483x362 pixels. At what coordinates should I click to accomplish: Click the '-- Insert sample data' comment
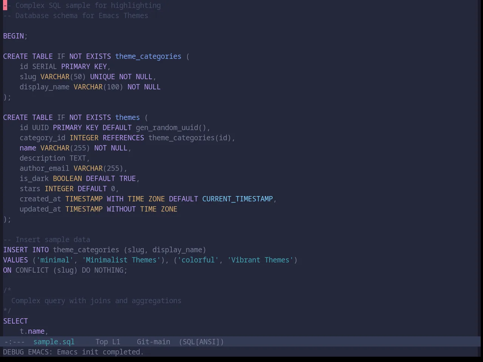[47, 239]
